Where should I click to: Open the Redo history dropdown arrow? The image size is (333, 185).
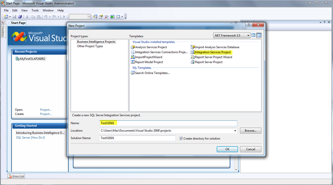pyautogui.click(x=59, y=17)
